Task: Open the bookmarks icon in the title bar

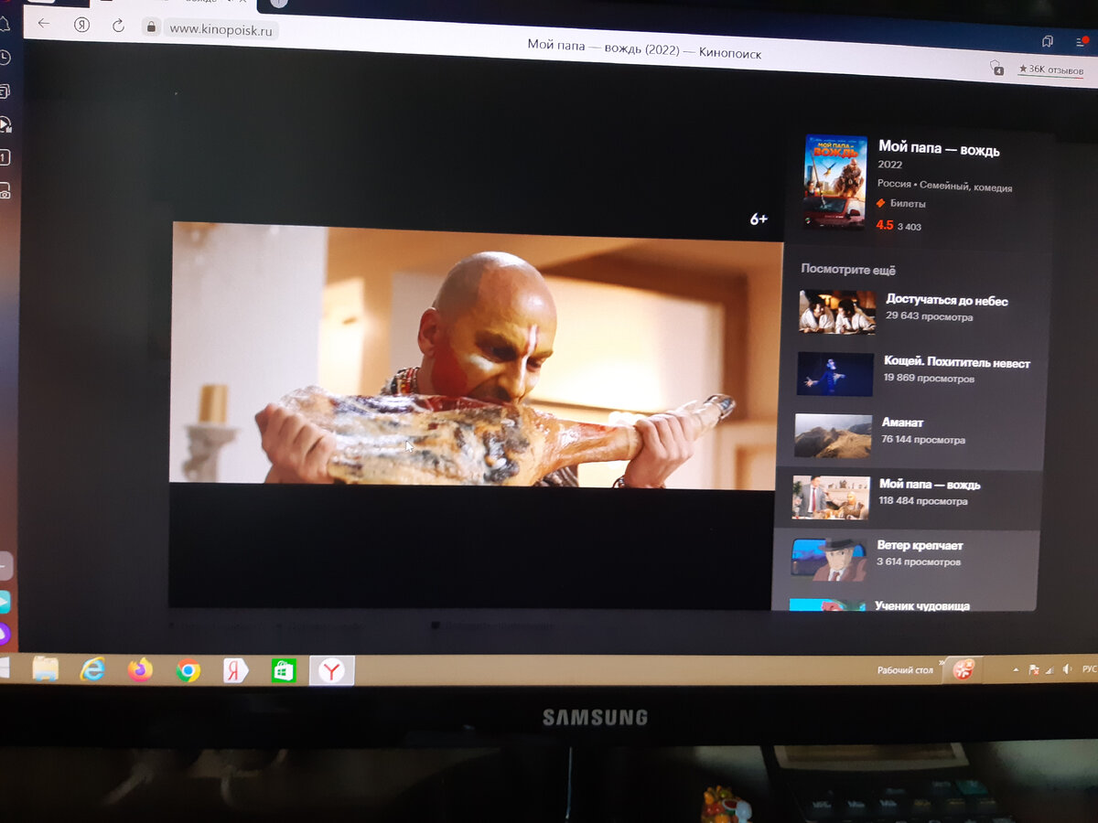Action: [1048, 42]
